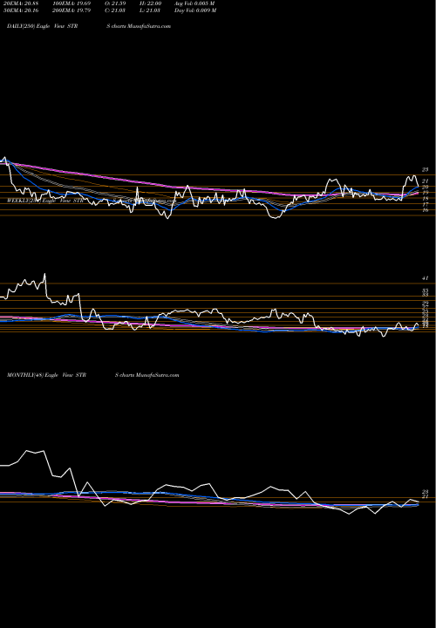436x628 pixels.
Task: Click the Avg Vol: 0.005 M label
Action: [x=194, y=3]
